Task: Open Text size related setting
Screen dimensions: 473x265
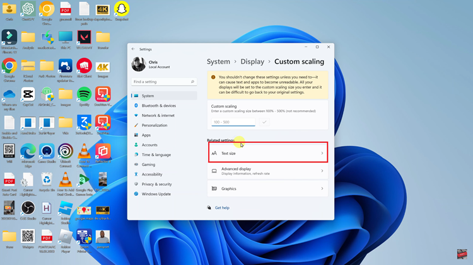Action: (x=268, y=154)
